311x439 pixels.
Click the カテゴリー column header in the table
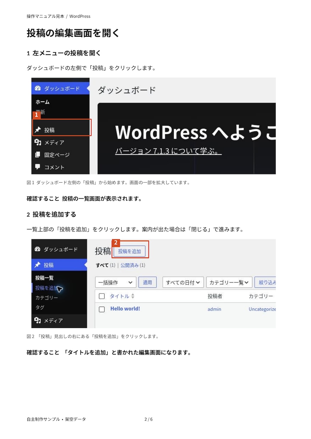point(261,296)
